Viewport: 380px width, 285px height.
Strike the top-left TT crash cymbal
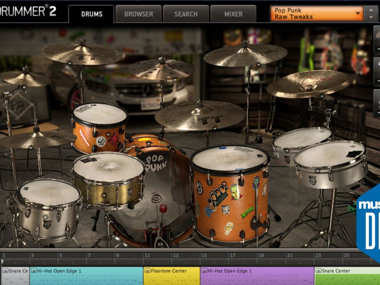click(82, 54)
